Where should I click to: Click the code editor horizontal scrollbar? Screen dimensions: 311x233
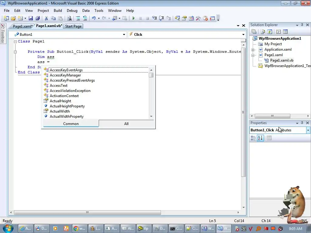[x=87, y=212]
